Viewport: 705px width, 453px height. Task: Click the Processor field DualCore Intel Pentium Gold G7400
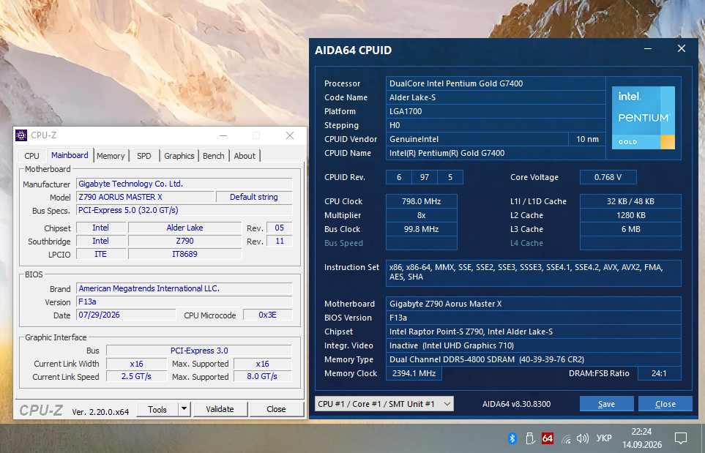tap(496, 83)
